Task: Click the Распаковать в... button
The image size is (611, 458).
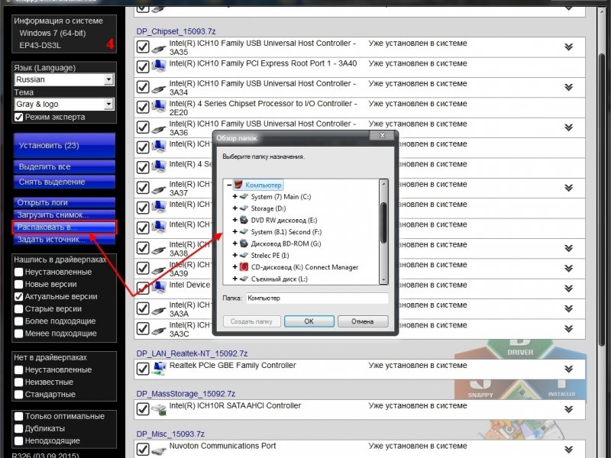Action: (64, 227)
